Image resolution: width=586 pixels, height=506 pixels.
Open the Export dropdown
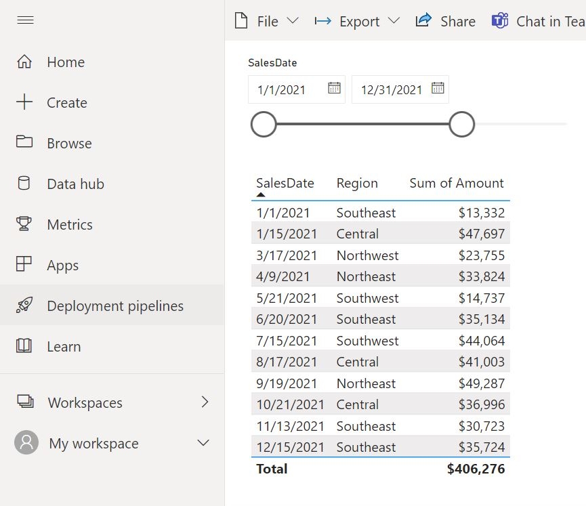tap(395, 21)
